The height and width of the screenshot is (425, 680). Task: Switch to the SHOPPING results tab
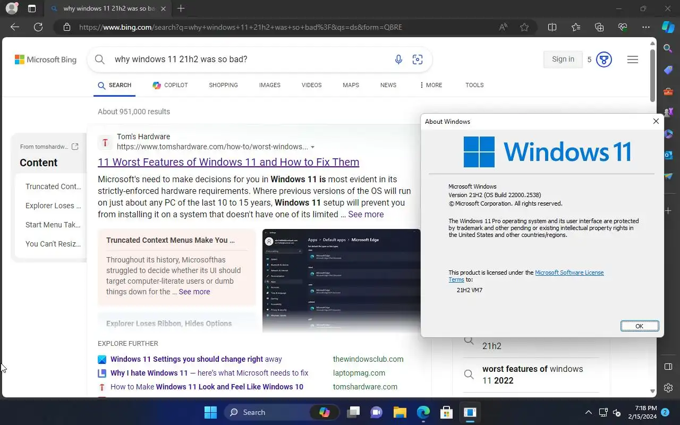coord(223,85)
